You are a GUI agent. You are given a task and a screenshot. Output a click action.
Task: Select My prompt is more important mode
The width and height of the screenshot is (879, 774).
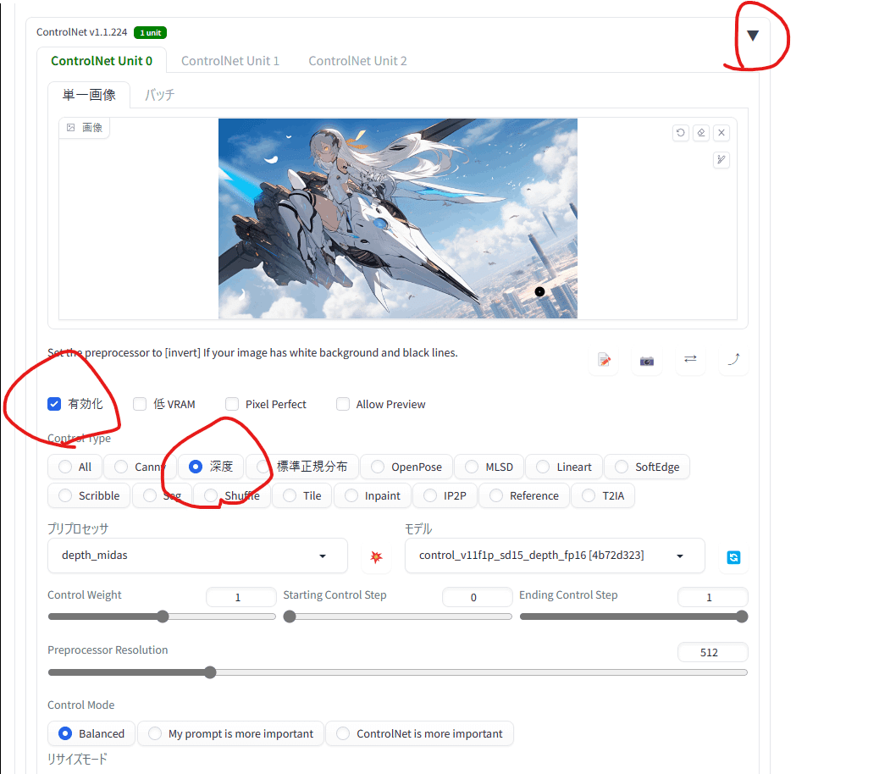pyautogui.click(x=231, y=733)
